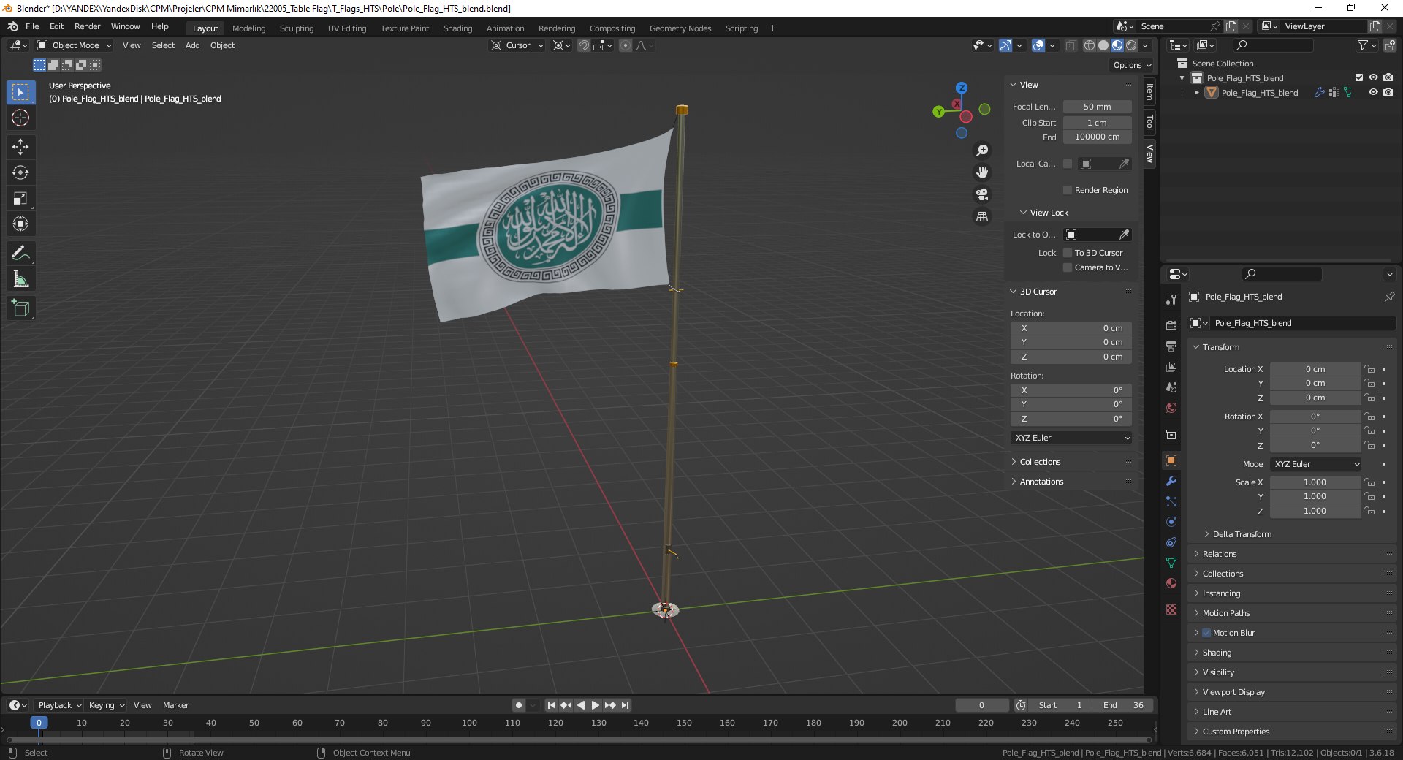The height and width of the screenshot is (760, 1403).
Task: Open the Object Data properties triangle tab
Action: click(x=1171, y=563)
